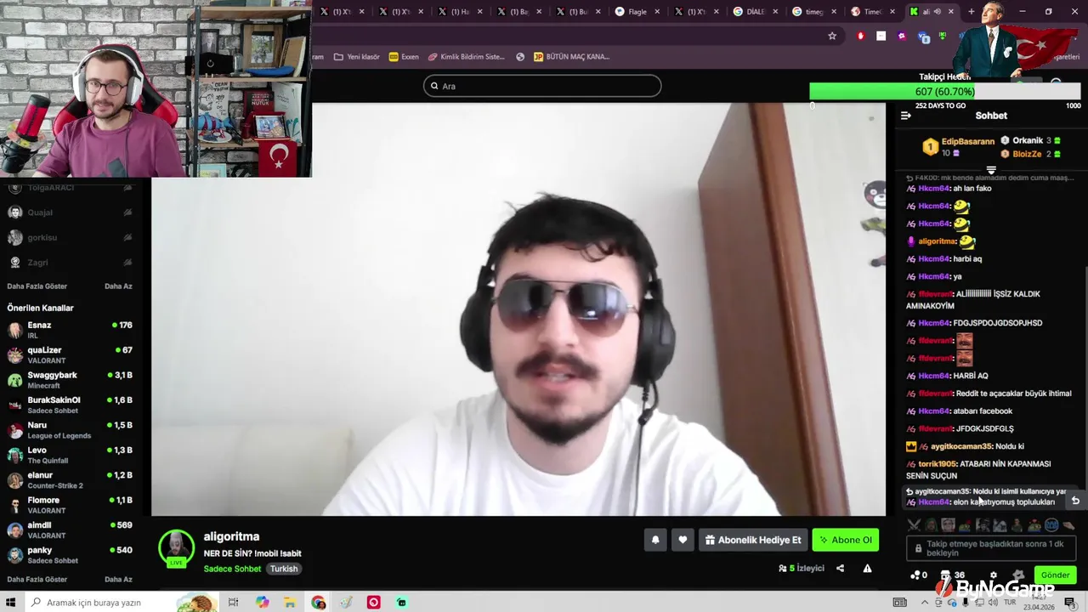1088x612 pixels.
Task: Open Task View on the taskbar
Action: coord(233,603)
